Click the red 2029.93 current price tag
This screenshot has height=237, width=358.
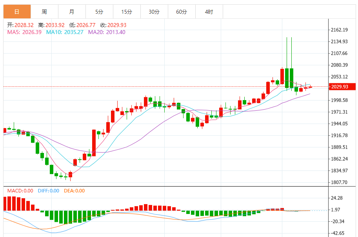point(342,87)
